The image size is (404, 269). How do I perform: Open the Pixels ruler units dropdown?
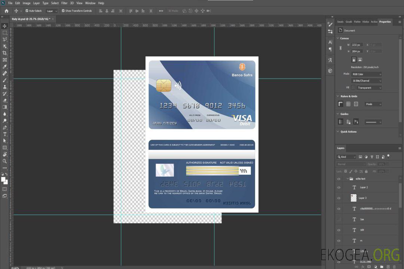click(x=373, y=104)
